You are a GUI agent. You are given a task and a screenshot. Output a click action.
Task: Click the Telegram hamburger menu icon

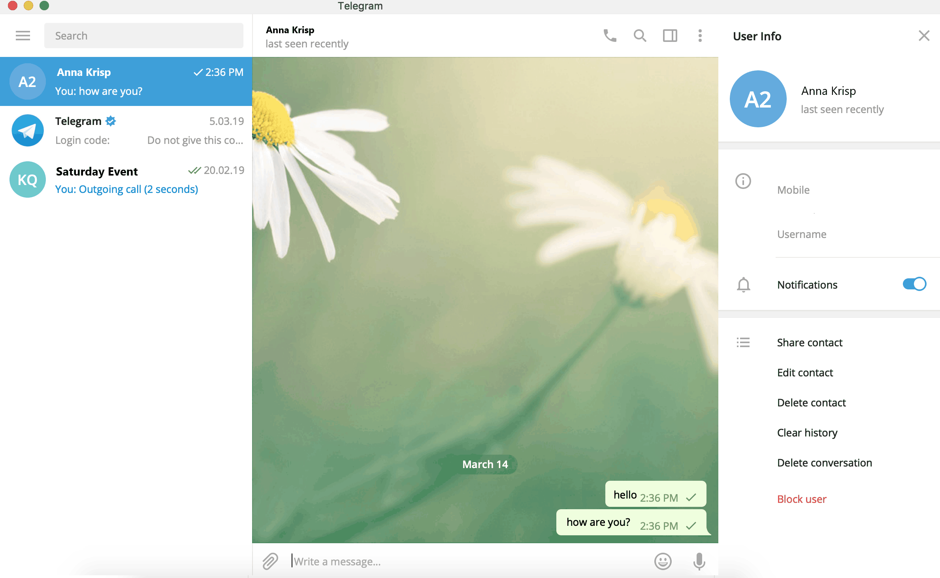[22, 36]
